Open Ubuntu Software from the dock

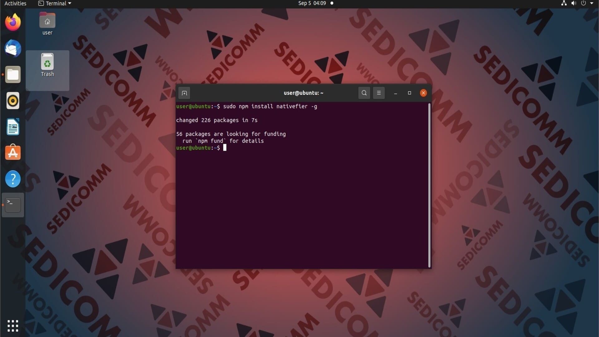(x=13, y=153)
